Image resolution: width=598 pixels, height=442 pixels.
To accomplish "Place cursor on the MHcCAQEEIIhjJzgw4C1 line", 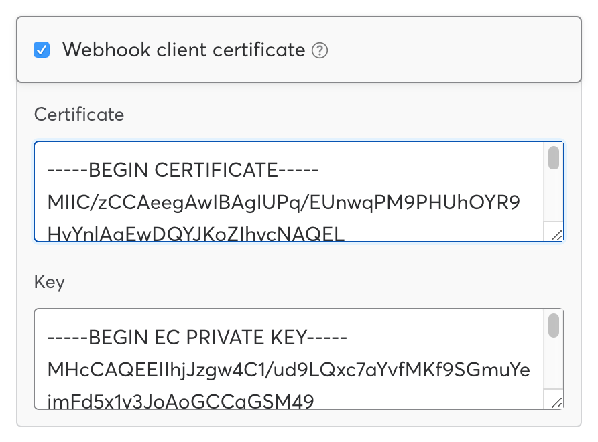I will 289,370.
